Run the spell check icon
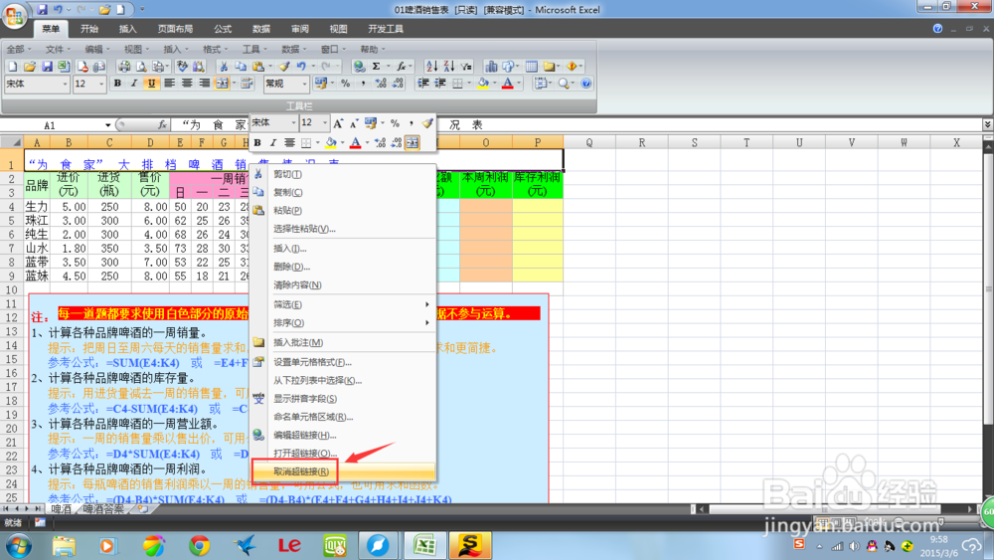The width and height of the screenshot is (994, 560). [x=183, y=66]
